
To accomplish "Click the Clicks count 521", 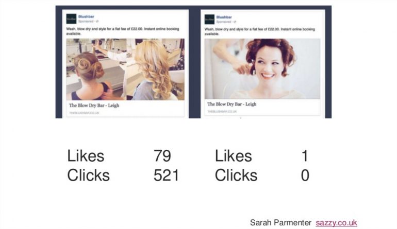I will (167, 175).
